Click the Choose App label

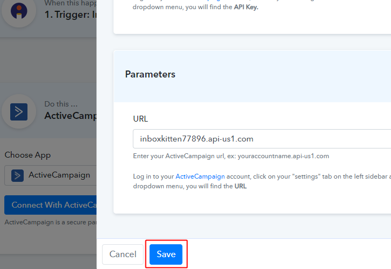[x=27, y=155]
